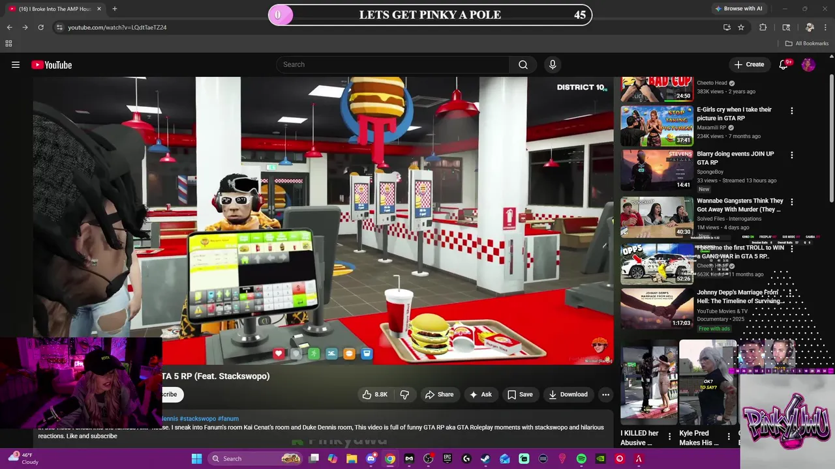Open YouTube notifications bell
The width and height of the screenshot is (835, 469).
click(783, 64)
